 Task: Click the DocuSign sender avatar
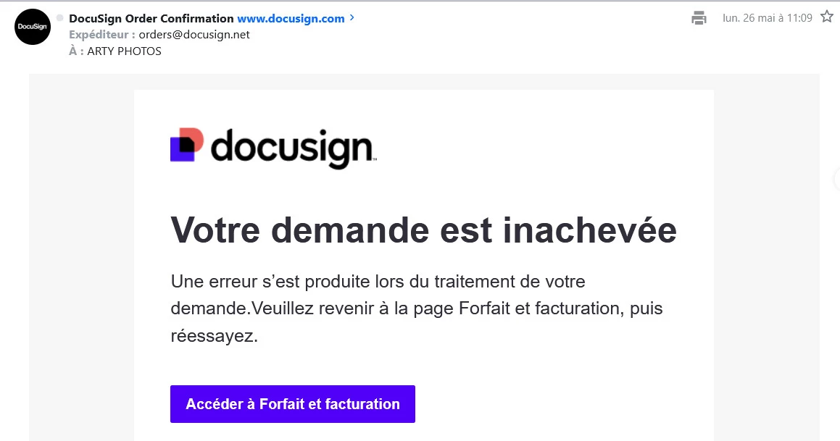pyautogui.click(x=33, y=27)
